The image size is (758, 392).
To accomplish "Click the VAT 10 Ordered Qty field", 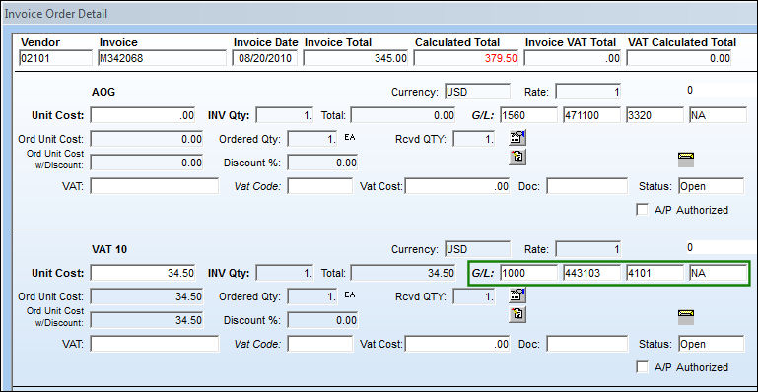I will click(x=311, y=296).
